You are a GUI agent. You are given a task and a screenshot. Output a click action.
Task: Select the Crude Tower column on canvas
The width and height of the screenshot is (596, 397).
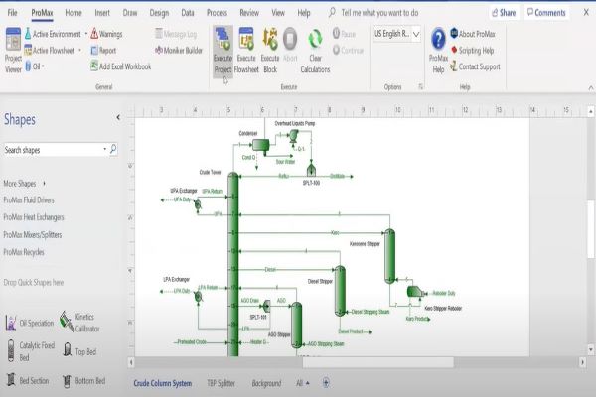[233, 264]
